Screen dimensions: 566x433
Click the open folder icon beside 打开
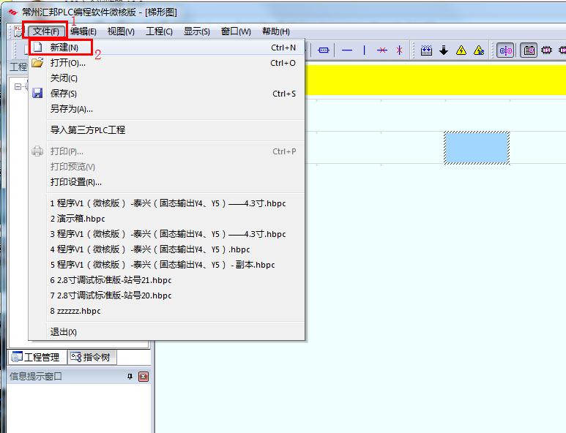[37, 63]
